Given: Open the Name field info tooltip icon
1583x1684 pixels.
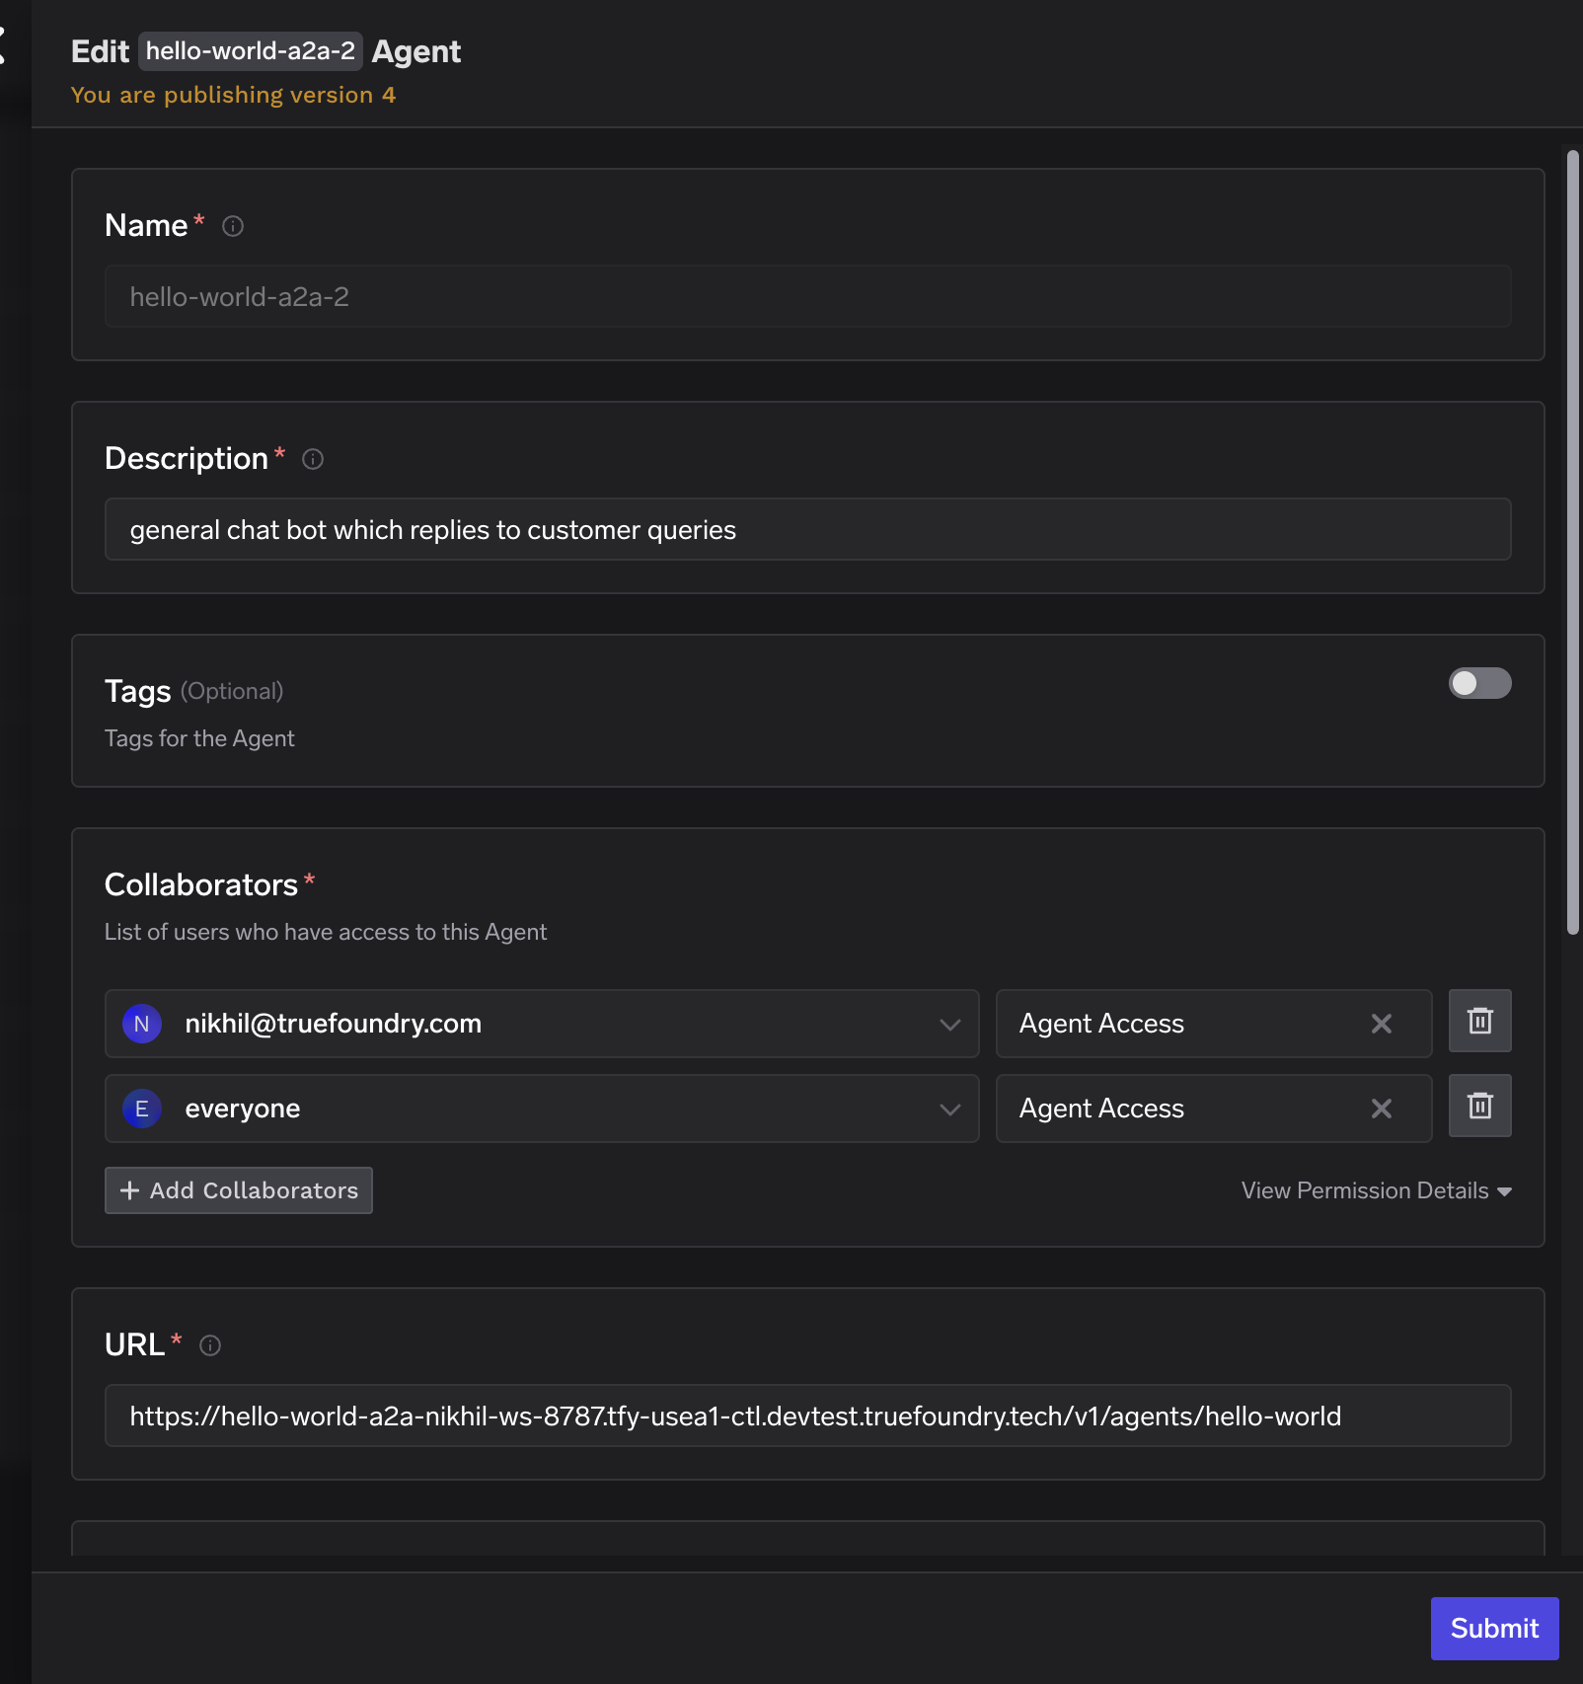Looking at the screenshot, I should tap(232, 225).
